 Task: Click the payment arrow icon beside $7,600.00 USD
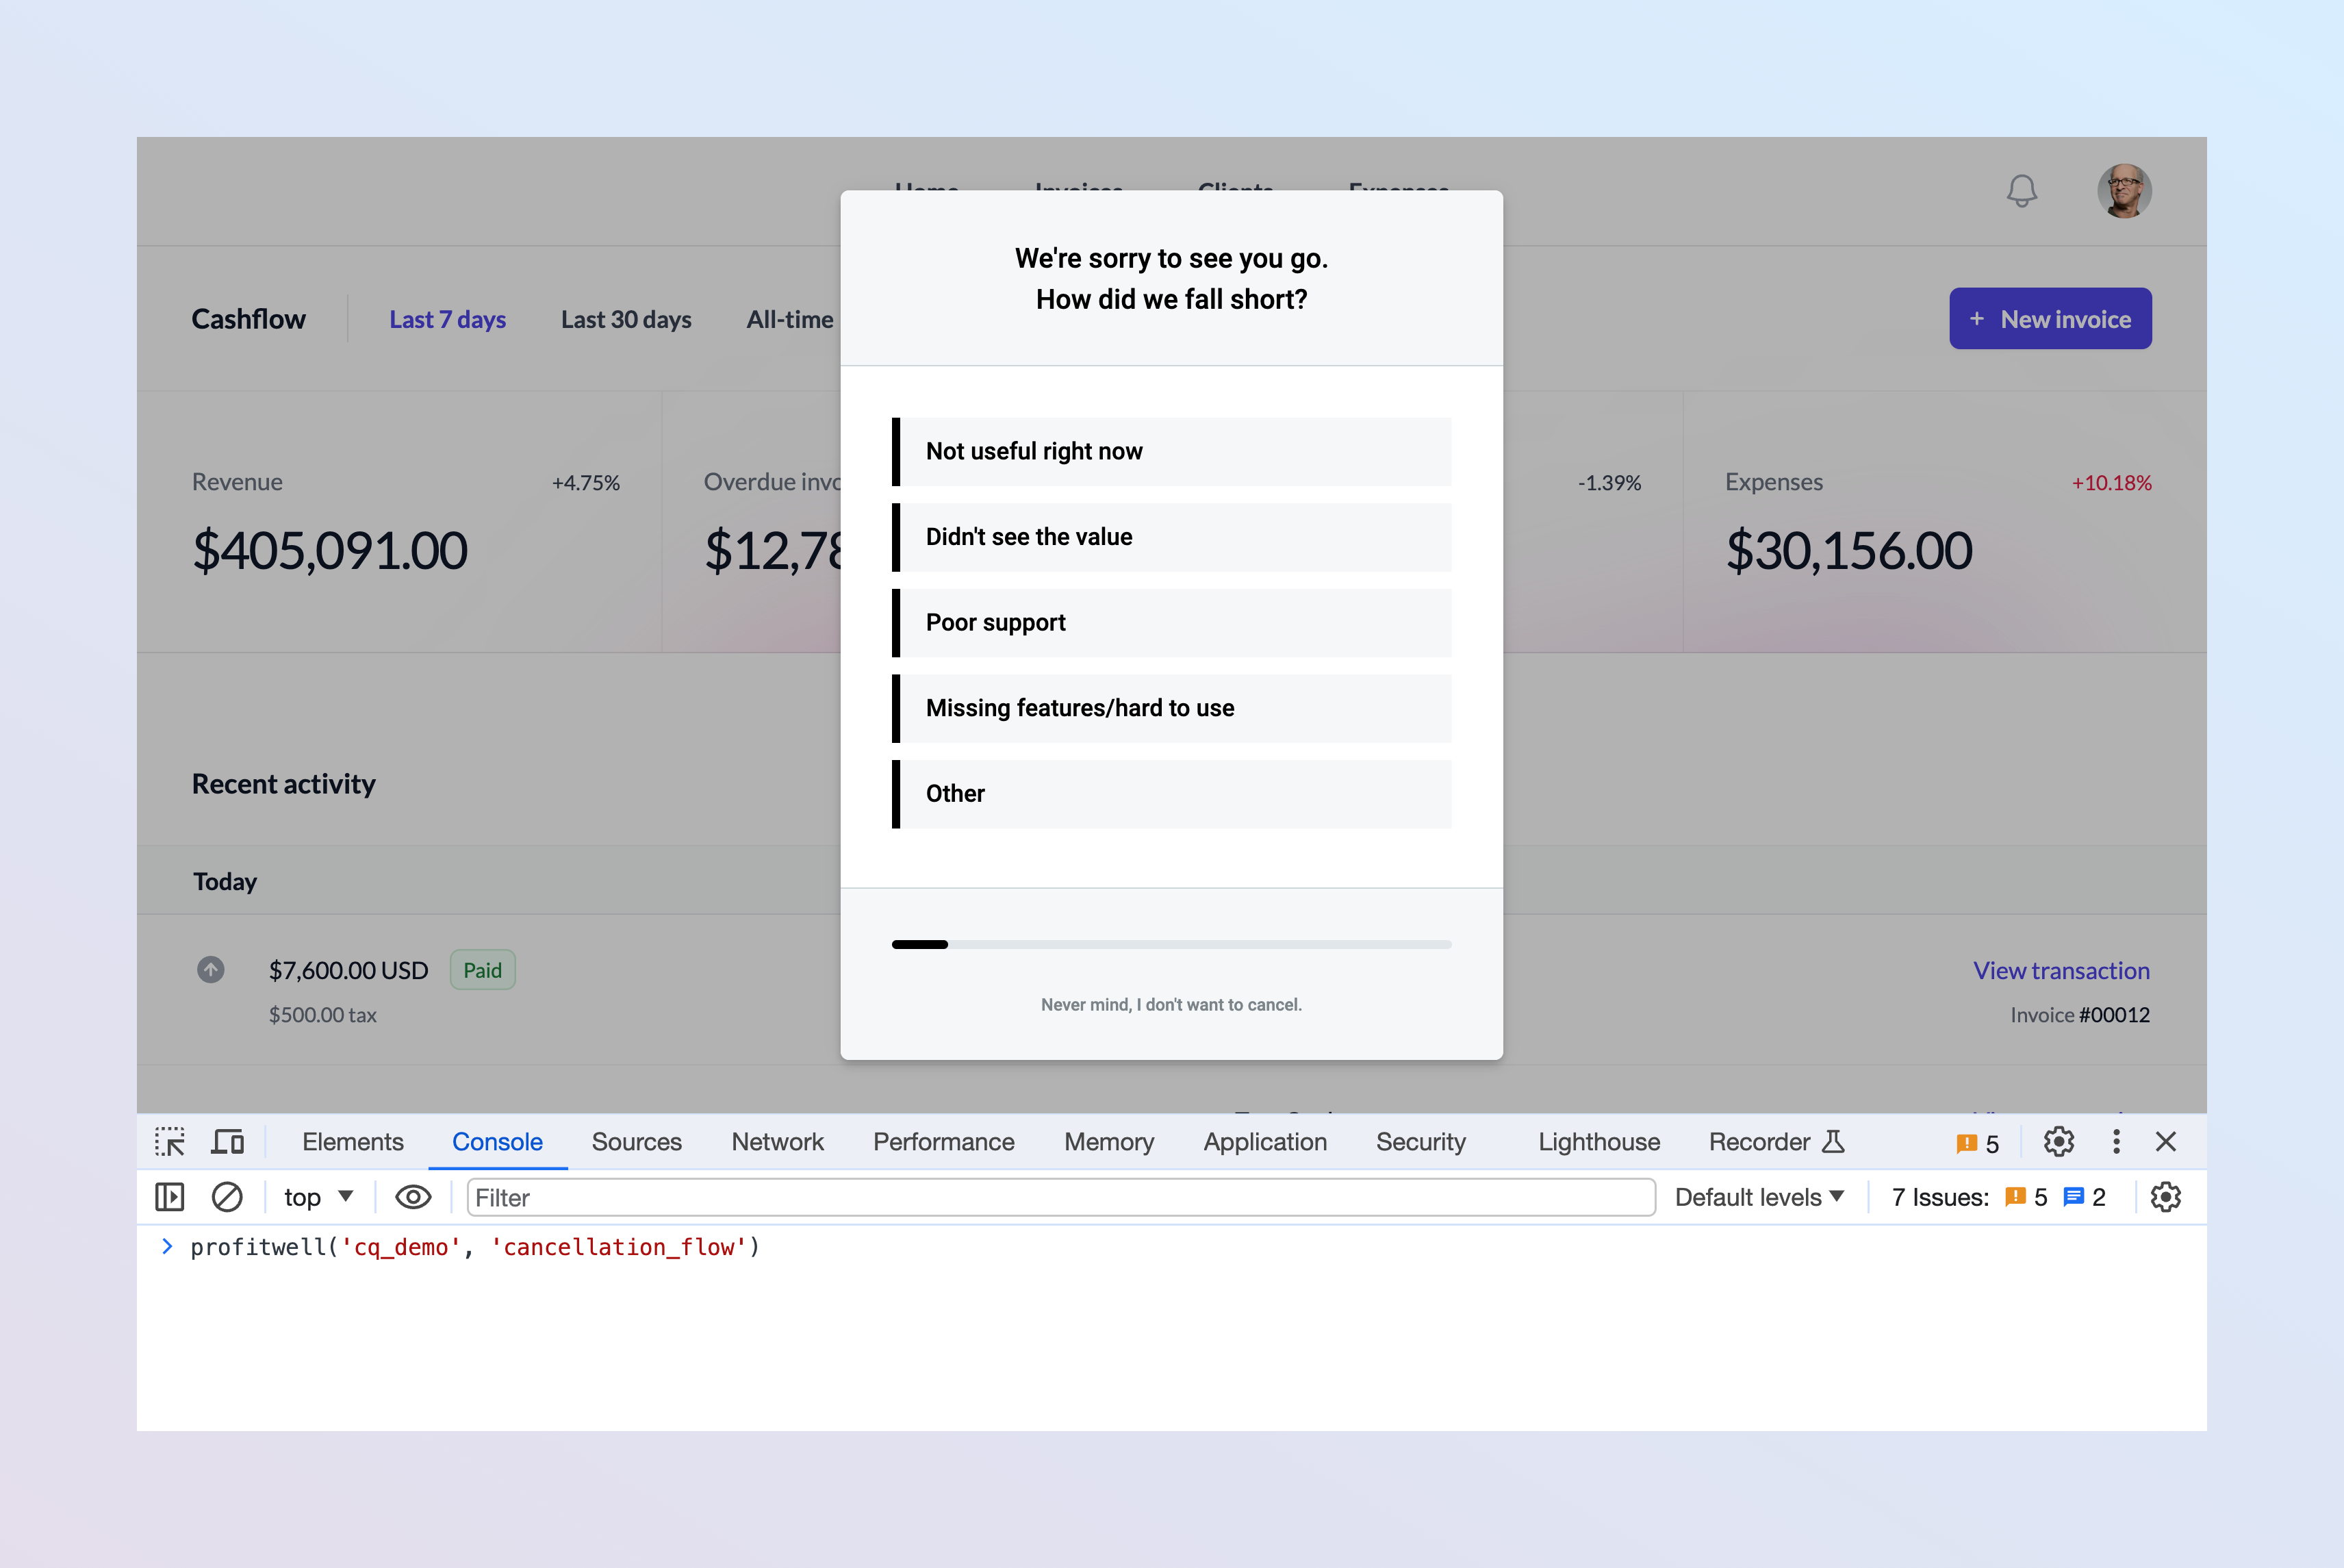pyautogui.click(x=210, y=969)
